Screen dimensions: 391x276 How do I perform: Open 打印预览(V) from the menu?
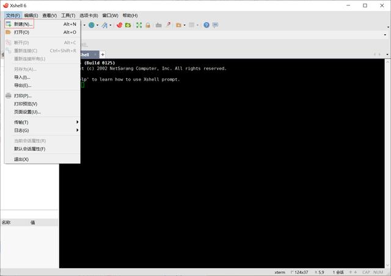[42, 104]
